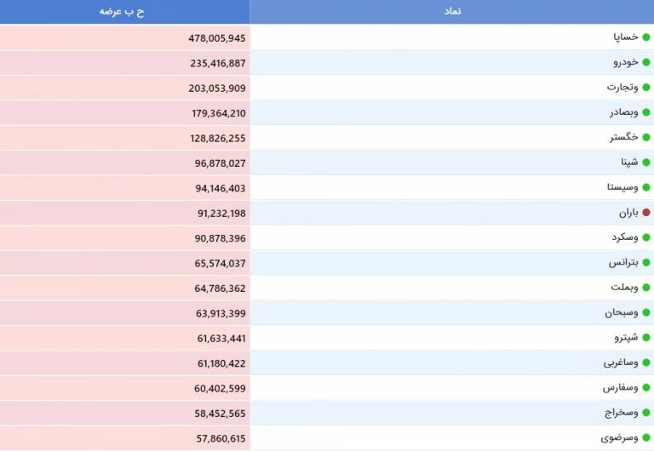Click the green indicator beside شپترو
This screenshot has height=451, width=654.
tap(646, 338)
